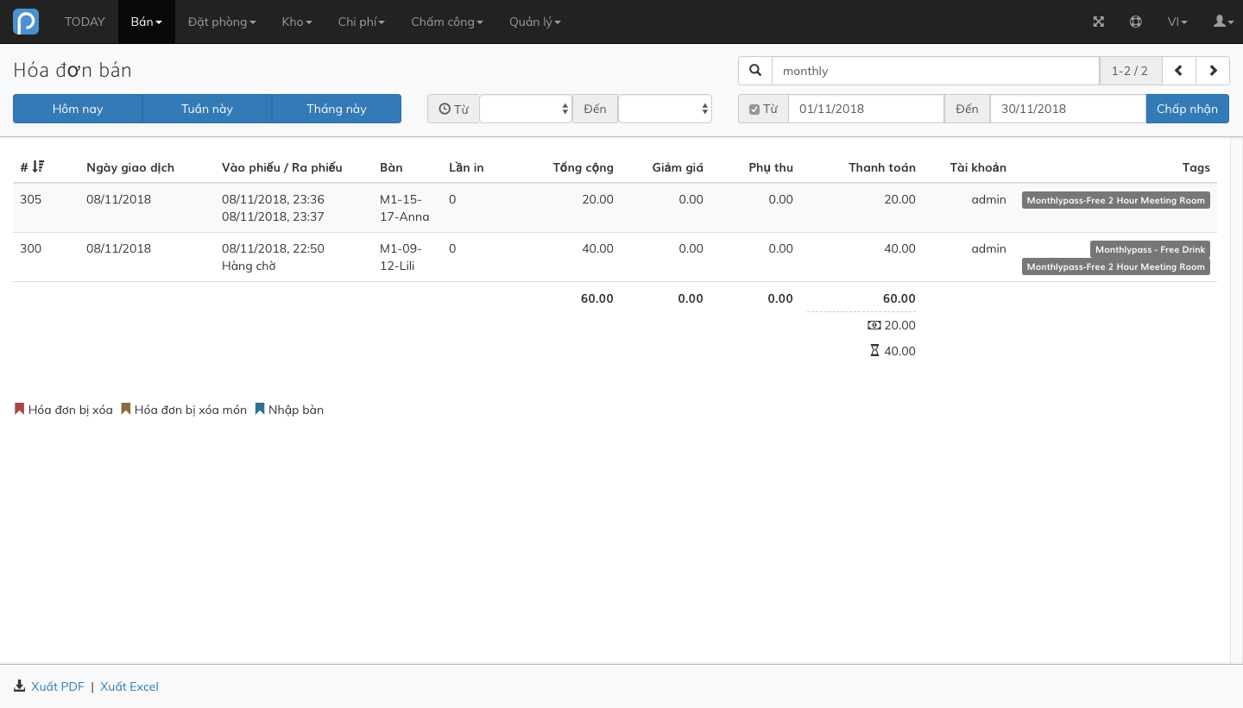1243x708 pixels.
Task: Click the Ngày giao dịch column header
Action: 130,167
